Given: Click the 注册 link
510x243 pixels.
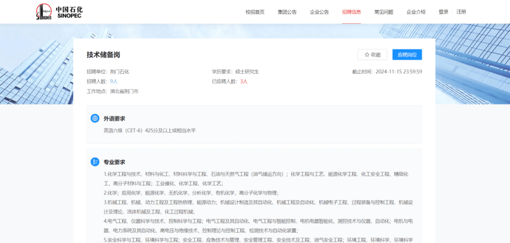Looking at the screenshot, I should pyautogui.click(x=461, y=12).
